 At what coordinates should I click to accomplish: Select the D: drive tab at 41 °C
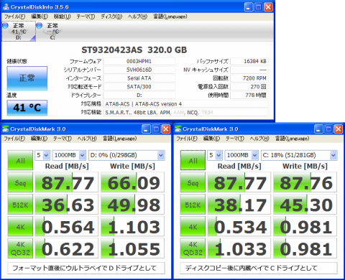coord(19,32)
